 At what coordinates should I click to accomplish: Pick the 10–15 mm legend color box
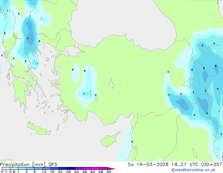[x=47, y=168]
